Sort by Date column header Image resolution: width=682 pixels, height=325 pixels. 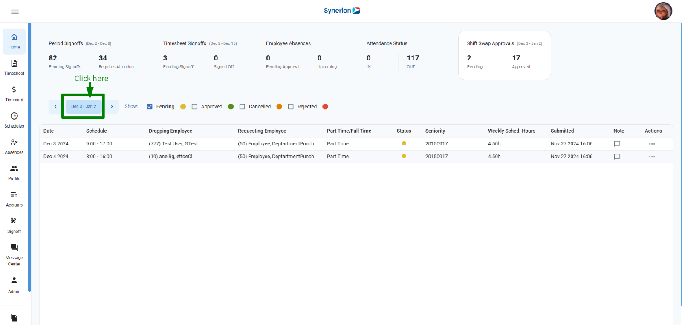coord(49,131)
